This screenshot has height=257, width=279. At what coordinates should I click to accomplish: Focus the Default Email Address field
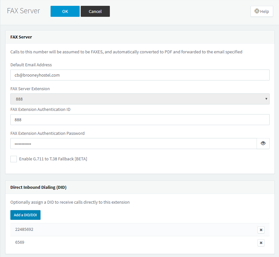point(140,75)
